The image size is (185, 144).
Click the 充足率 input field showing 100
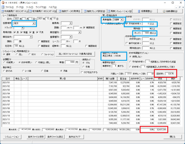pyautogui.click(x=16, y=46)
